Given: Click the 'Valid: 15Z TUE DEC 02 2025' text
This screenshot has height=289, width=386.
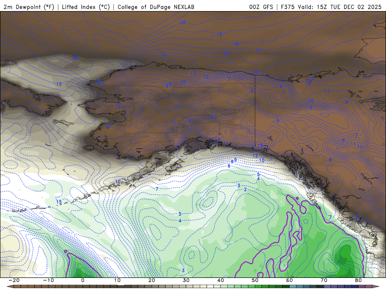Looking at the screenshot, I should tap(340, 7).
